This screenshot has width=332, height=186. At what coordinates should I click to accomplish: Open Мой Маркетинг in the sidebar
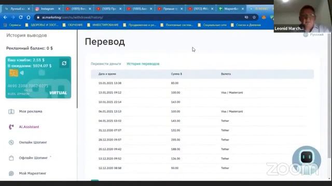pyautogui.click(x=32, y=173)
